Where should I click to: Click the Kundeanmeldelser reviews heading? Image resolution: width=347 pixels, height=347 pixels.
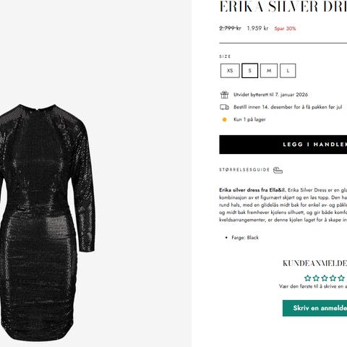pos(315,263)
